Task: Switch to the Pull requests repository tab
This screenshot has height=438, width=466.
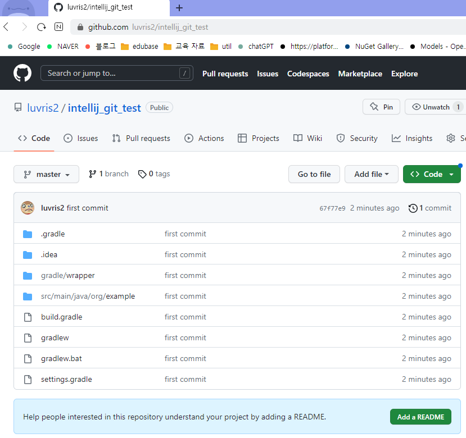Action: [141, 138]
